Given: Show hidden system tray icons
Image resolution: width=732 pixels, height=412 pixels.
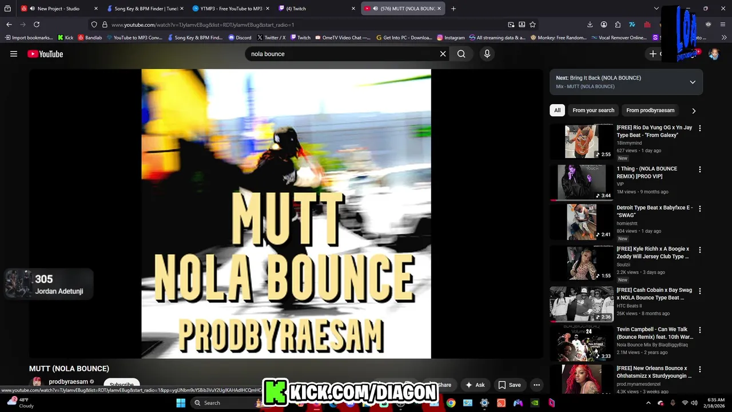Looking at the screenshot, I should point(648,403).
